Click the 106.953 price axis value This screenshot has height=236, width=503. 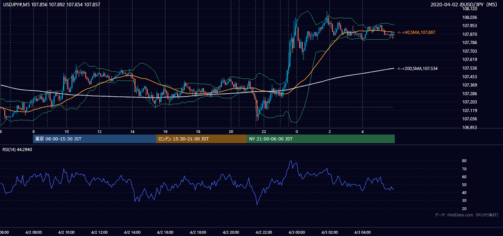[470, 127]
